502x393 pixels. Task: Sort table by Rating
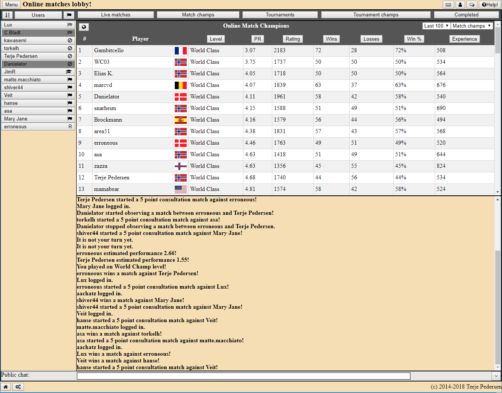(x=293, y=39)
